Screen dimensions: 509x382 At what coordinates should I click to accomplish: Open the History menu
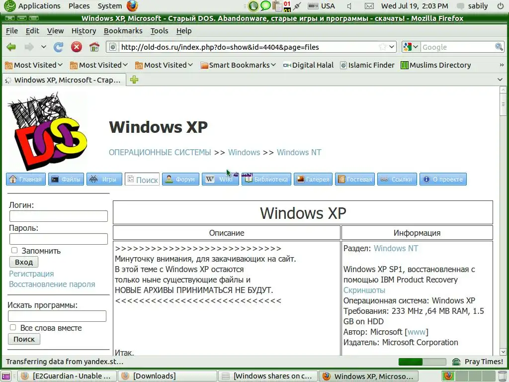click(84, 31)
